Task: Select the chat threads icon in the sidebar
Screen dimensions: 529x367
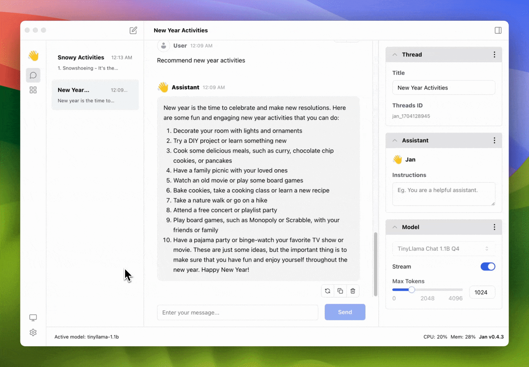Action: pyautogui.click(x=33, y=75)
